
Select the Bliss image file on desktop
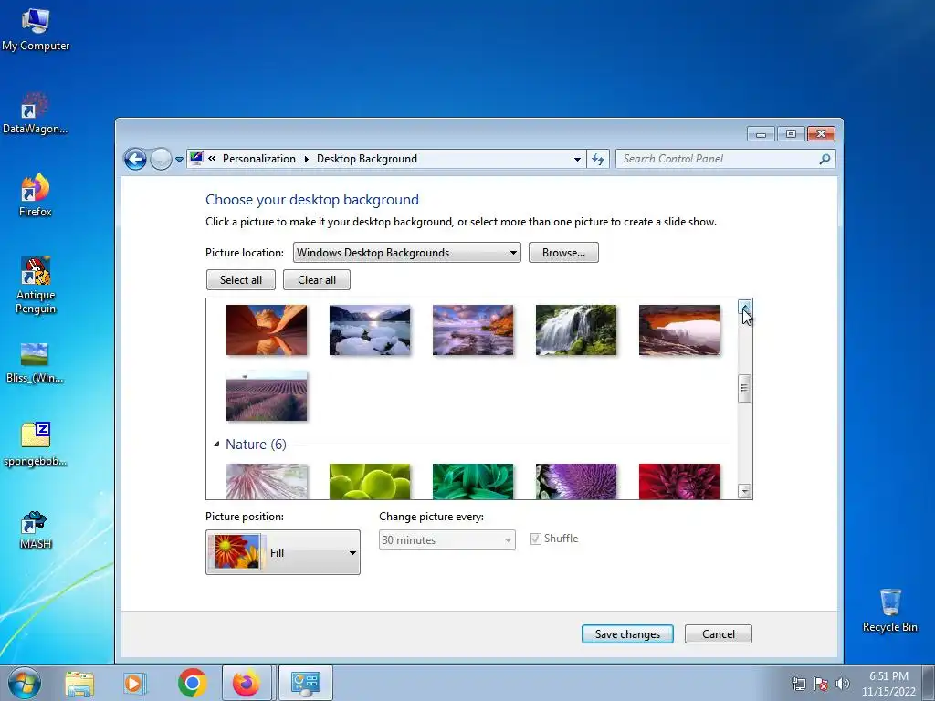click(35, 362)
